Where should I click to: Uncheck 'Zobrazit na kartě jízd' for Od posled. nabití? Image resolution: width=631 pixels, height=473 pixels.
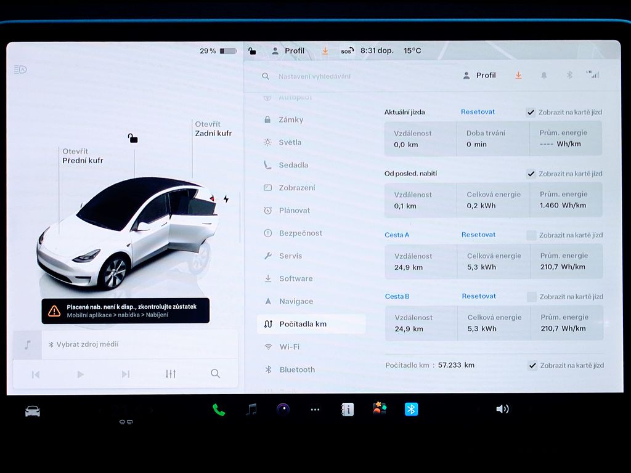point(531,174)
